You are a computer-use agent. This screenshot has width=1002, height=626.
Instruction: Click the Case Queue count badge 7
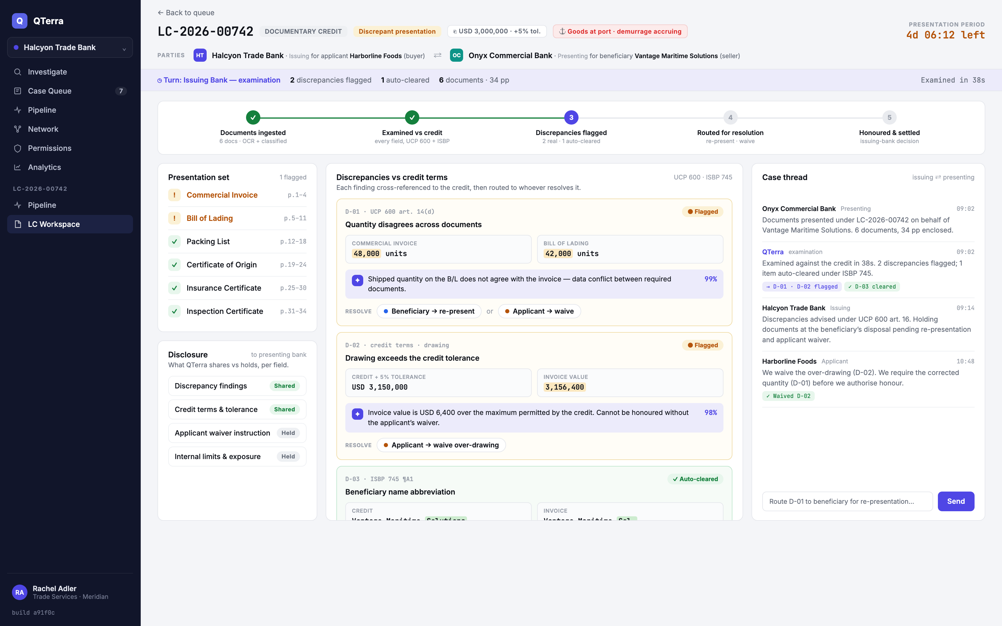click(x=121, y=91)
